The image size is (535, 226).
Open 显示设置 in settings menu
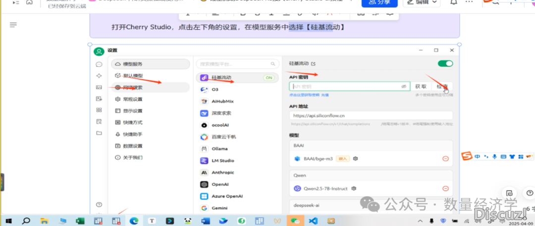151,111
